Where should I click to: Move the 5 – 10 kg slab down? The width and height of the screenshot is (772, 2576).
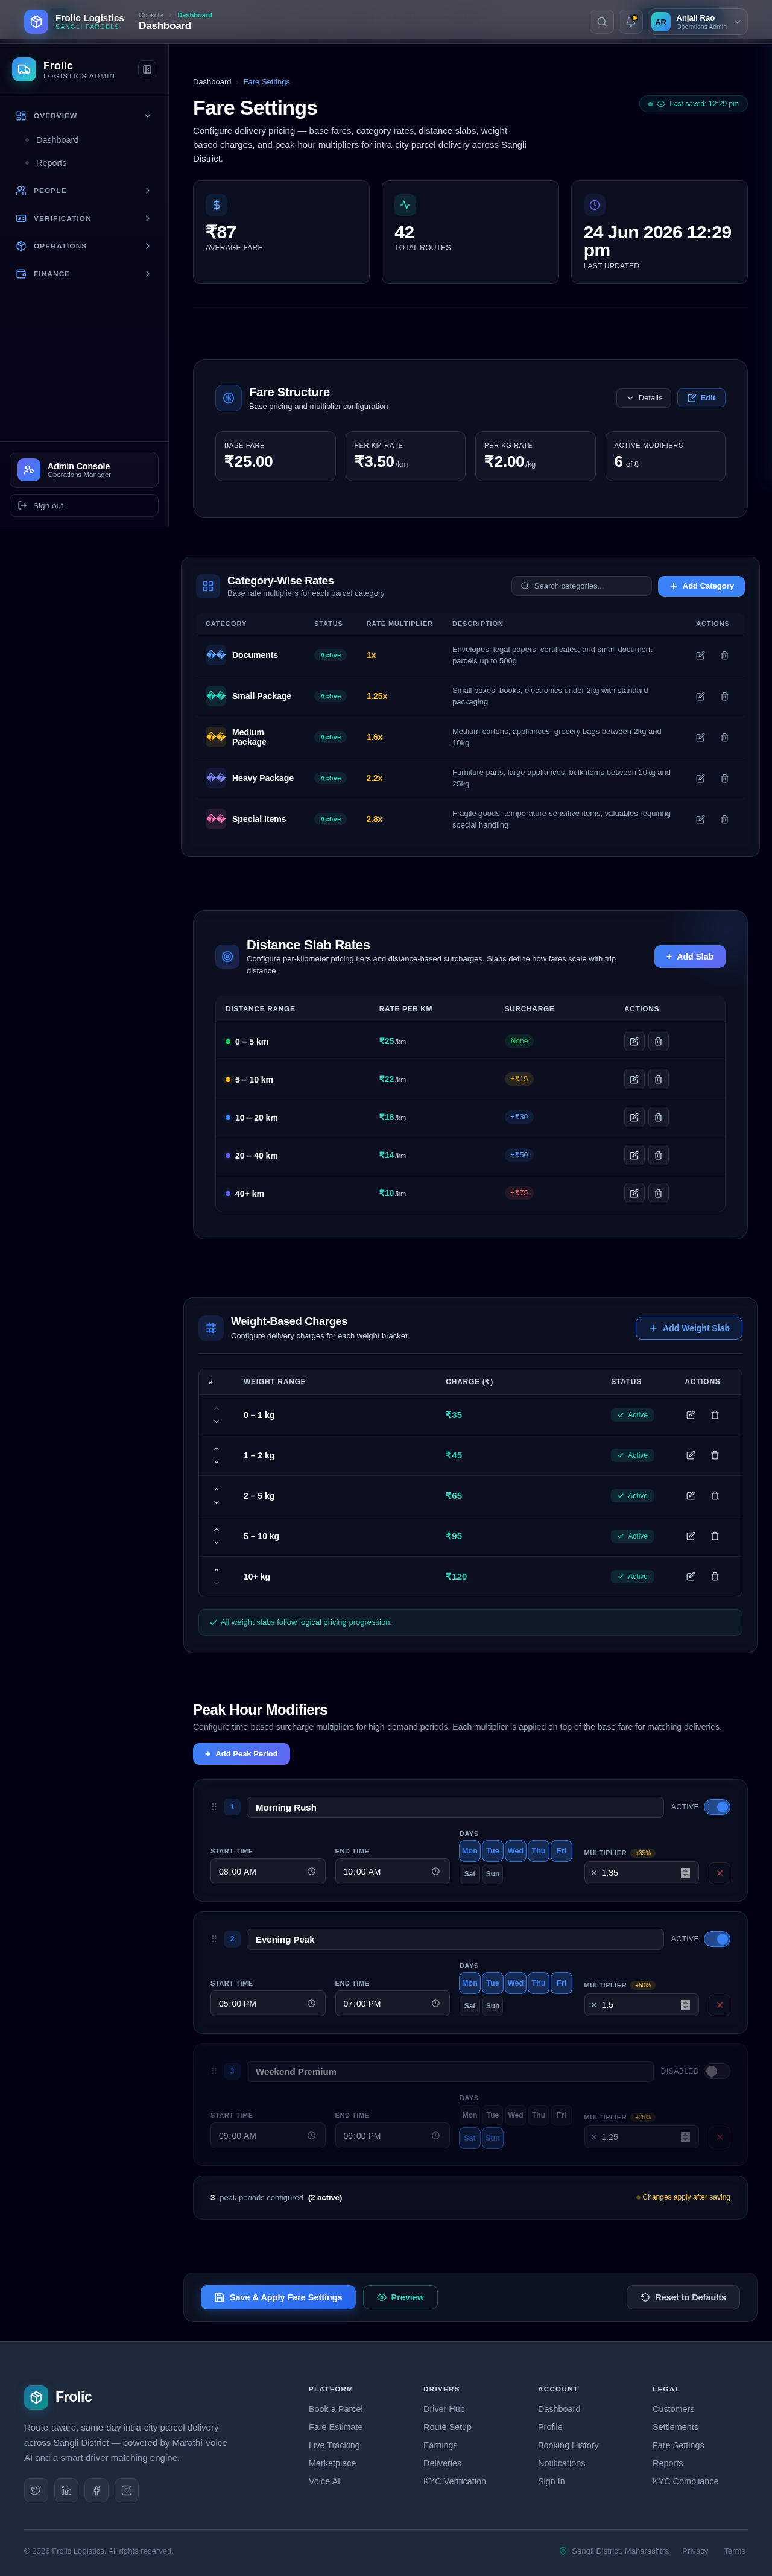coord(216,1543)
